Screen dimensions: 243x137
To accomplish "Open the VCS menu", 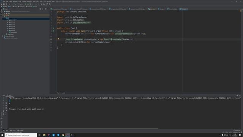I will [44, 2].
